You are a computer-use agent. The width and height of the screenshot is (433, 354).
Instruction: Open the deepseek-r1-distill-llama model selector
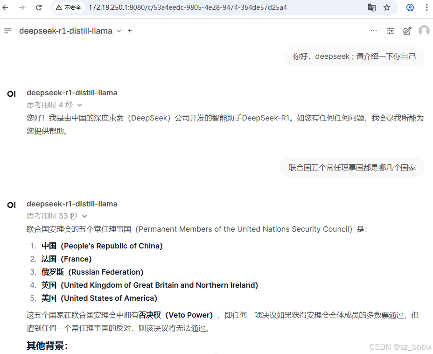point(70,31)
